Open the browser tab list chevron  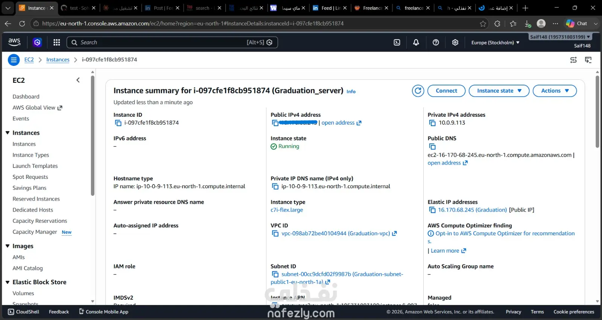[x=8, y=8]
